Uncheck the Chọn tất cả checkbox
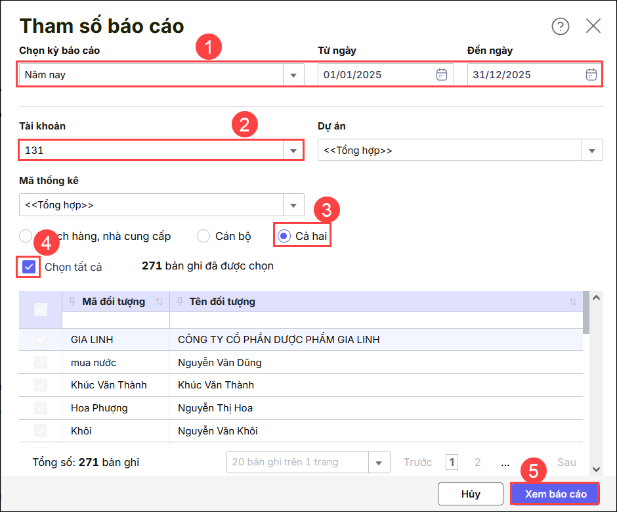 pos(28,267)
